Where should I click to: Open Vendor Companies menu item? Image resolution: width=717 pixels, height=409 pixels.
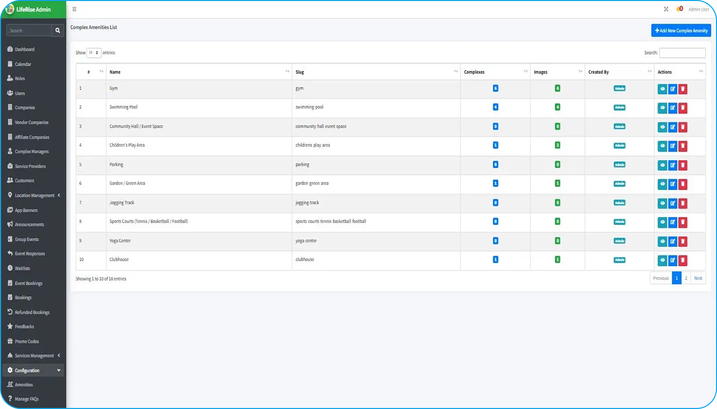[32, 123]
